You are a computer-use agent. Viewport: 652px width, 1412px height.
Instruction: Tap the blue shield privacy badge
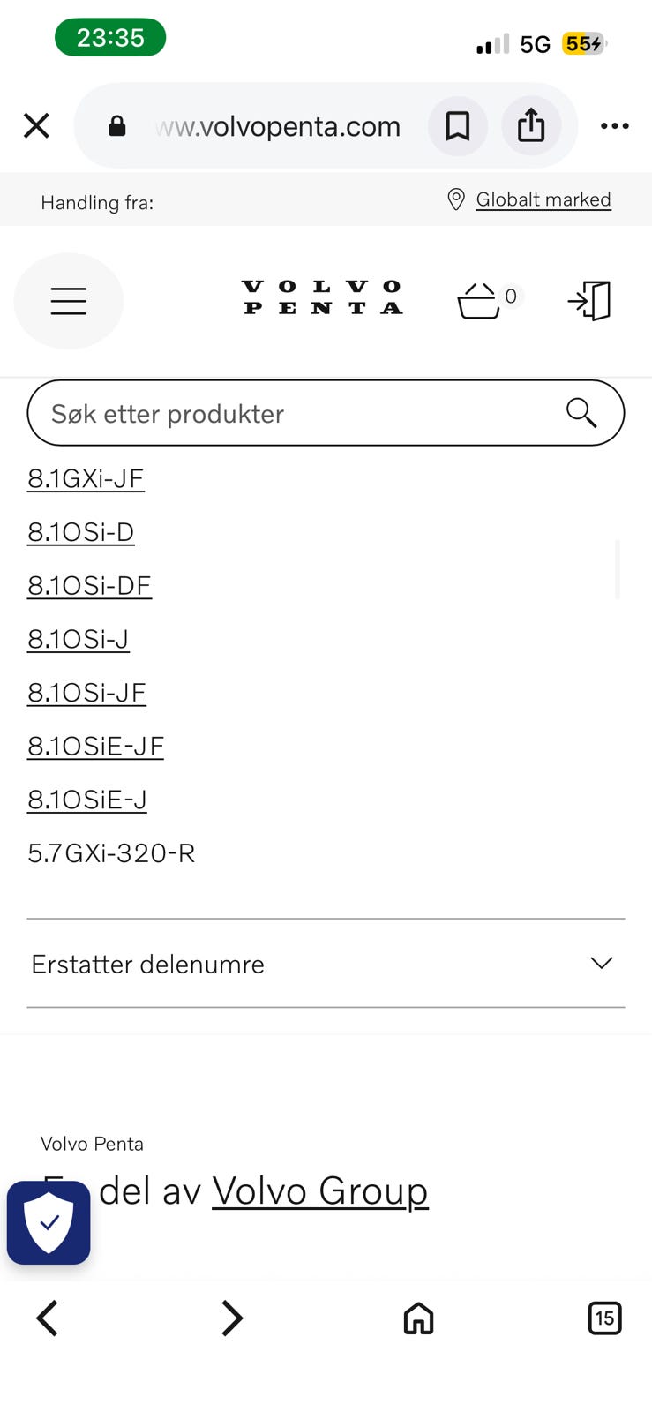click(49, 1222)
